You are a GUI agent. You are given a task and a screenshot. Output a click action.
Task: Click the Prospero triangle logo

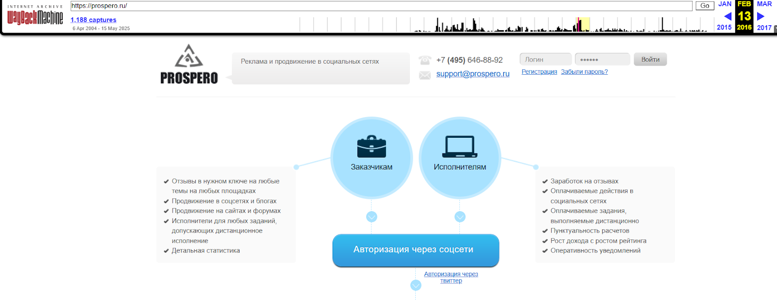pos(189,56)
